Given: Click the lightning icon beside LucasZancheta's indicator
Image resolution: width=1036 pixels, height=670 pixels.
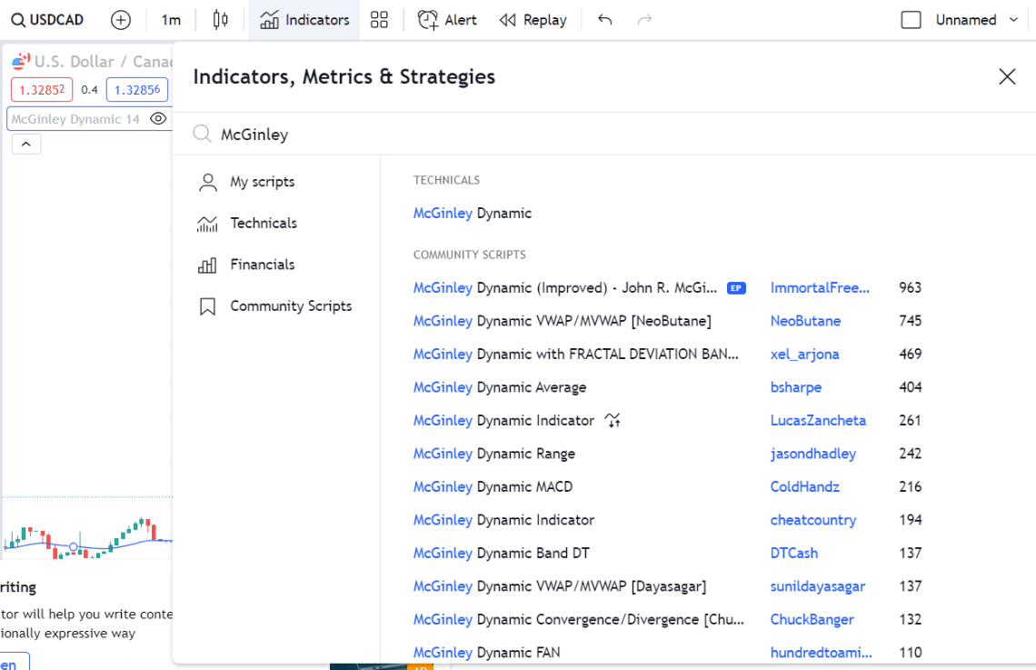Looking at the screenshot, I should coord(613,421).
